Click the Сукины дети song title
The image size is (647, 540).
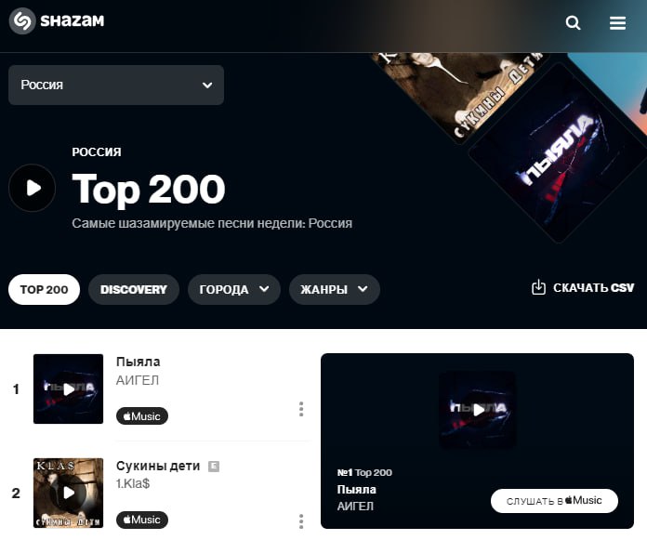pos(158,466)
